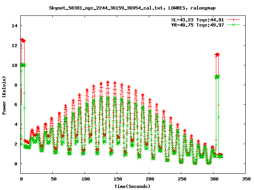Click x-axis tick label 50

tap(54, 179)
